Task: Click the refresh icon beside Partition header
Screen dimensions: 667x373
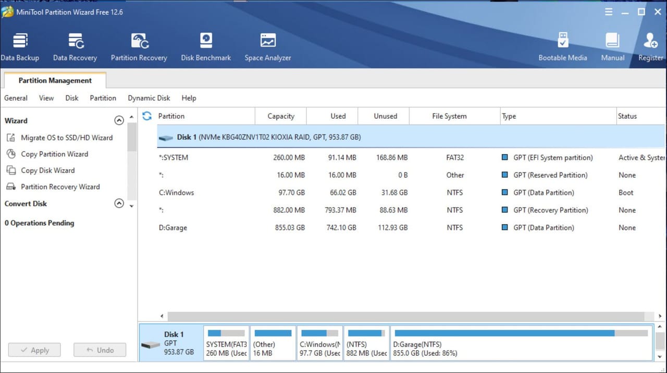Action: click(147, 116)
